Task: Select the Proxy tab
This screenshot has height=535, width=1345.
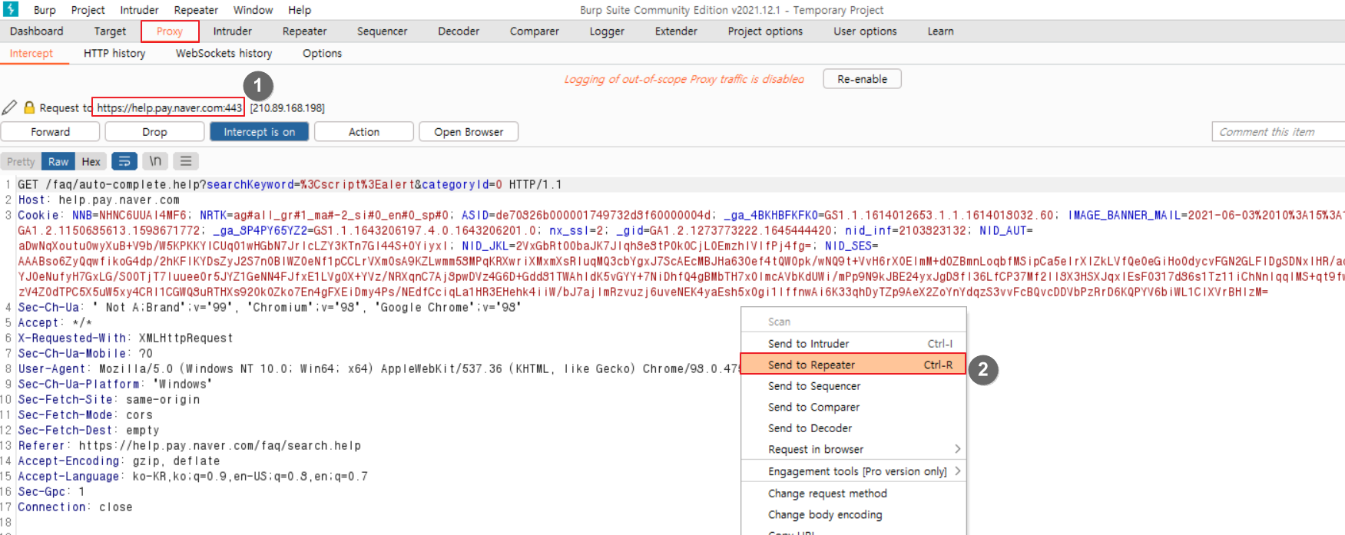Action: pyautogui.click(x=170, y=31)
